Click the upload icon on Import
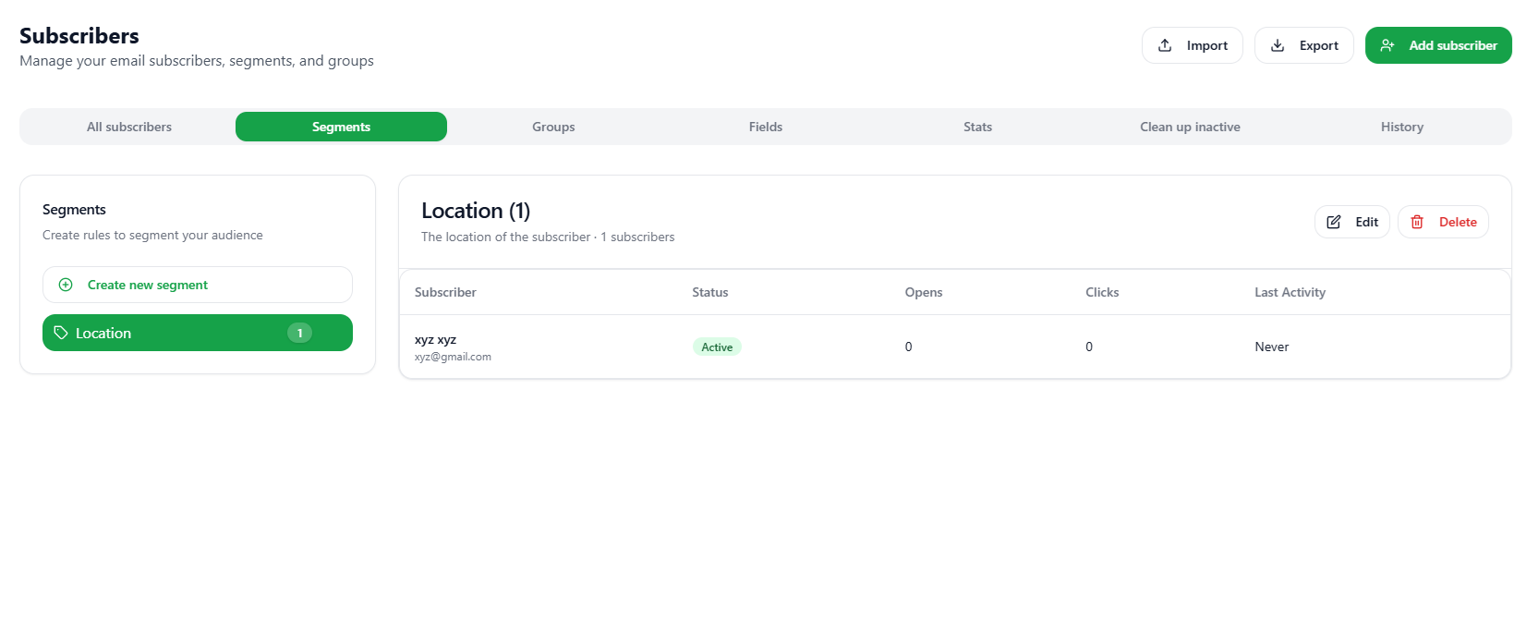Screen dimensions: 1526x633 [1165, 45]
